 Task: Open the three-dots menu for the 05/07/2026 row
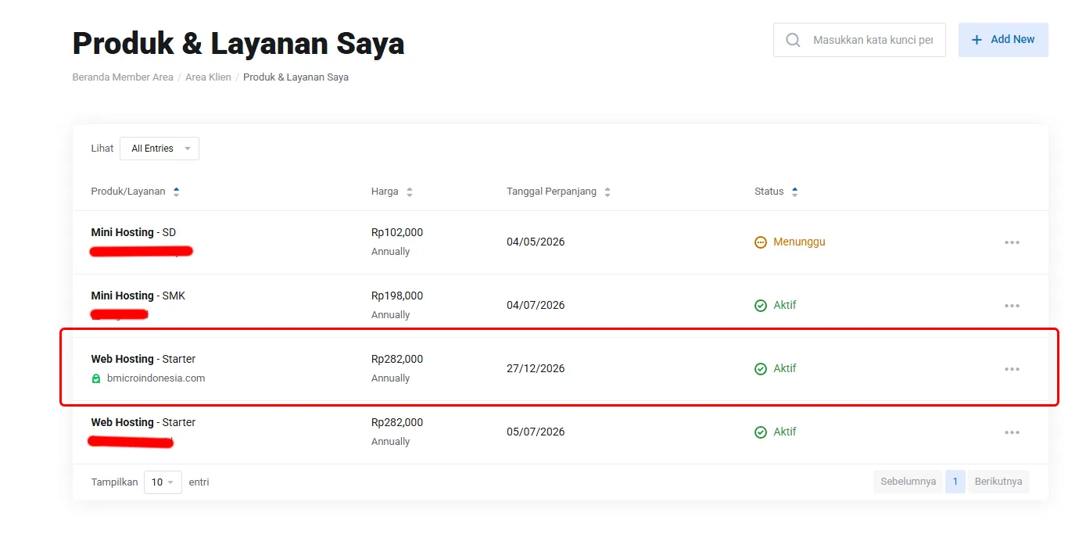click(x=1012, y=432)
